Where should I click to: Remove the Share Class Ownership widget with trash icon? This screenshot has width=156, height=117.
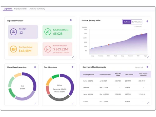click(x=35, y=67)
